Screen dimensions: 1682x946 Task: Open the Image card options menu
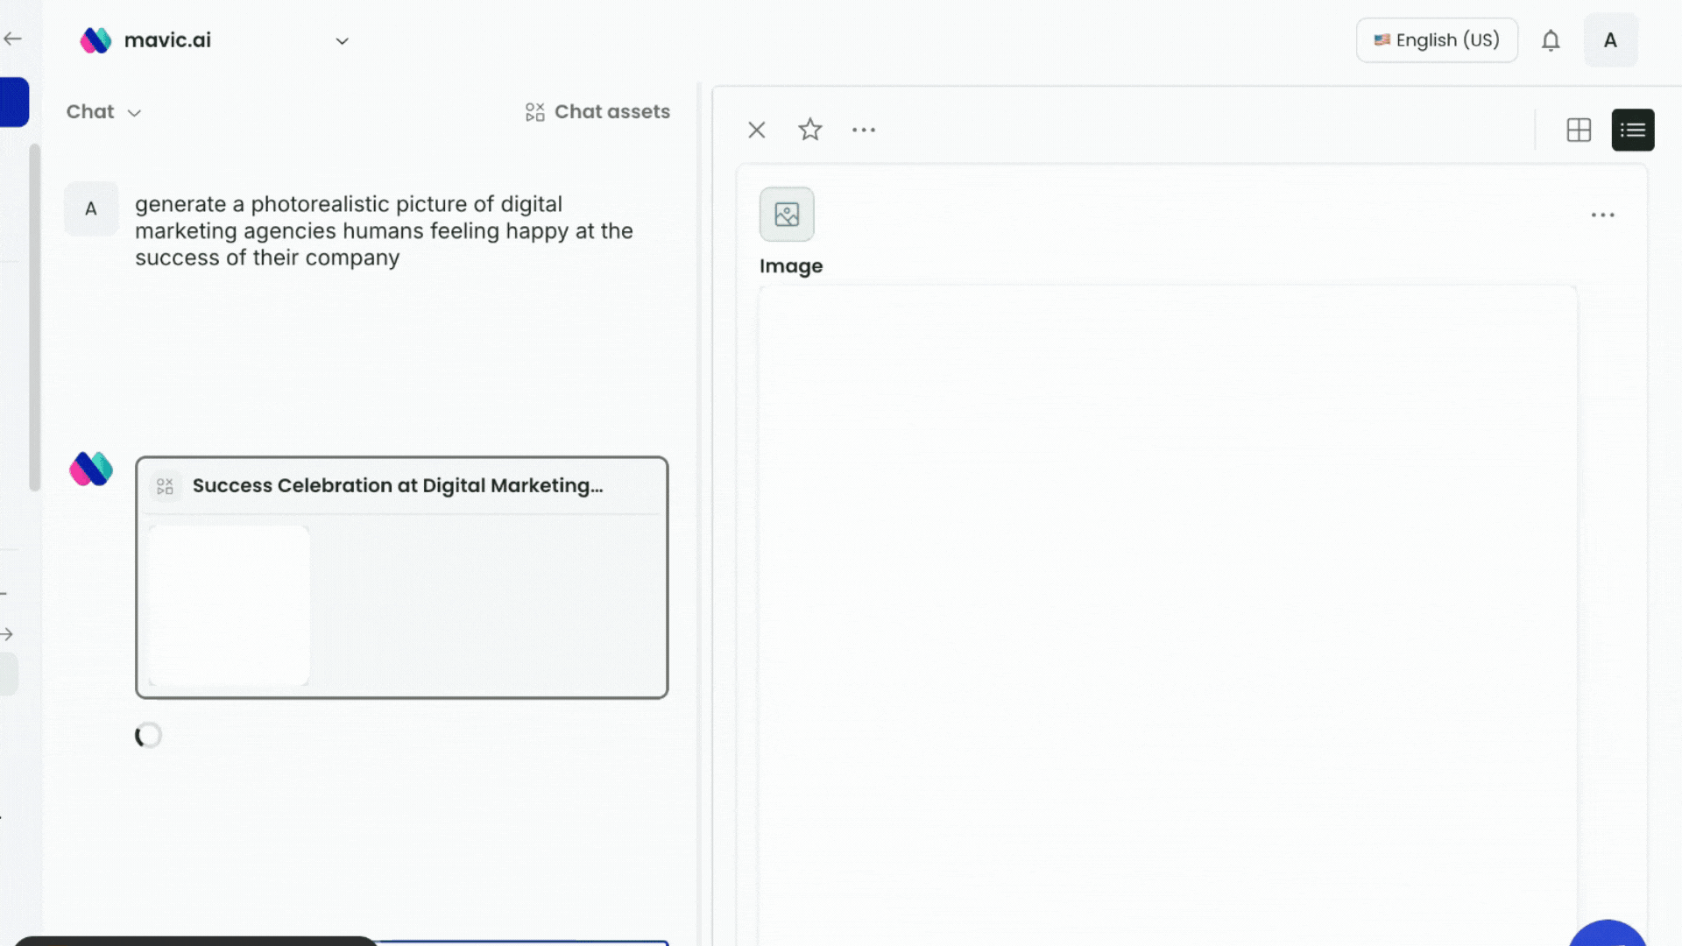point(1603,215)
